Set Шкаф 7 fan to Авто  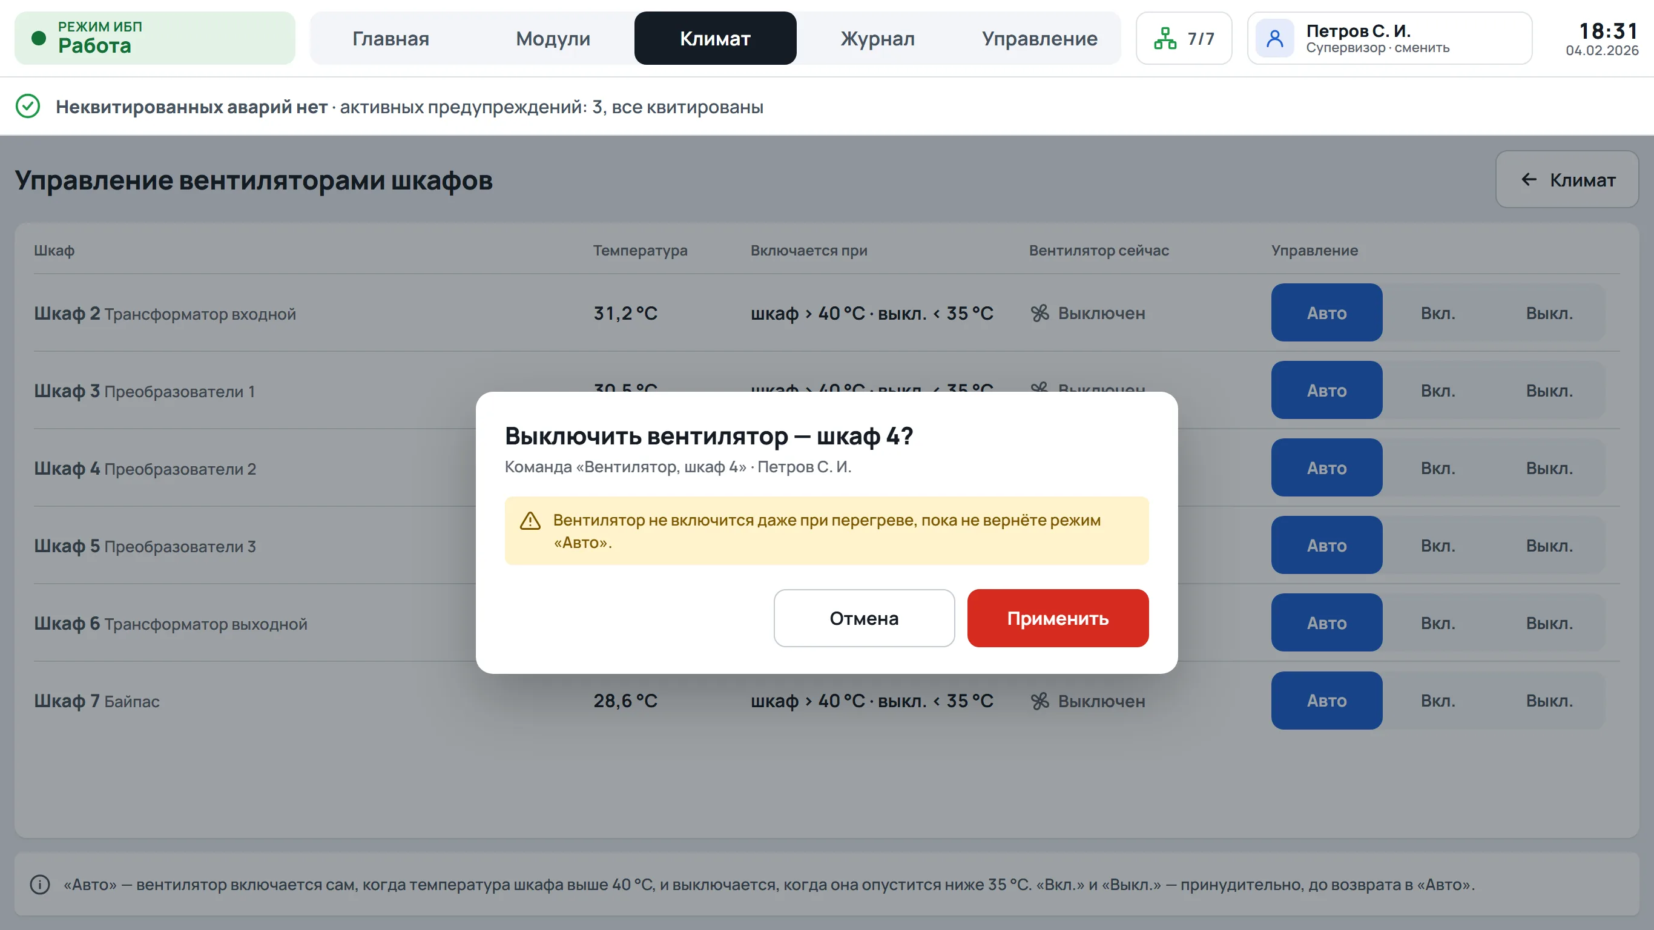tap(1326, 700)
